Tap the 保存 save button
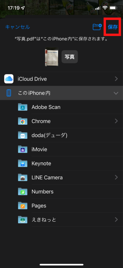Image resolution: width=123 pixels, height=268 pixels. (113, 27)
